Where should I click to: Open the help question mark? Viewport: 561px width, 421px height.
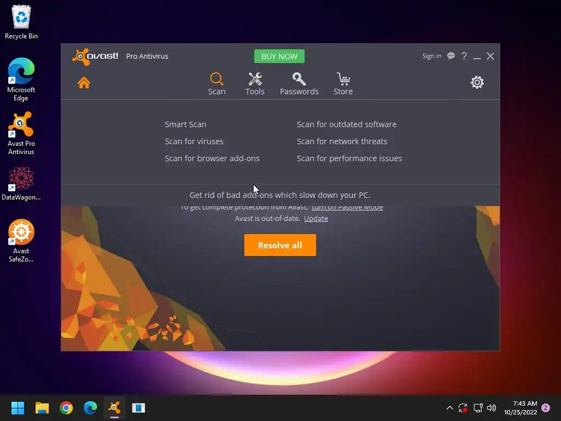click(x=464, y=56)
